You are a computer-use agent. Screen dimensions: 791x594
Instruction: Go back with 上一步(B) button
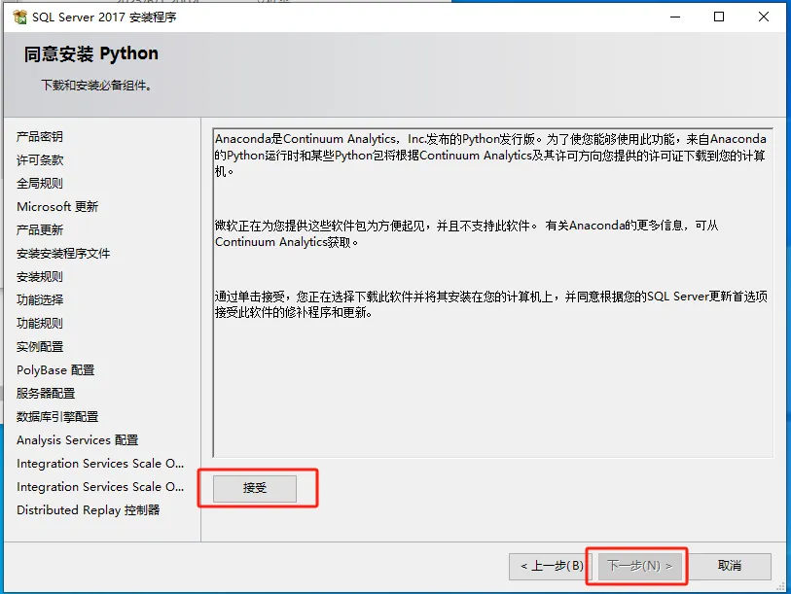click(x=553, y=566)
